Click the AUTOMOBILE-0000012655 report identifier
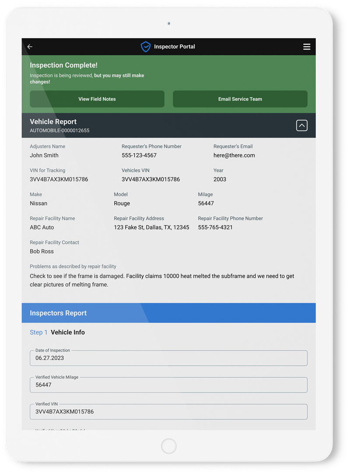The height and width of the screenshot is (474, 350). point(59,131)
